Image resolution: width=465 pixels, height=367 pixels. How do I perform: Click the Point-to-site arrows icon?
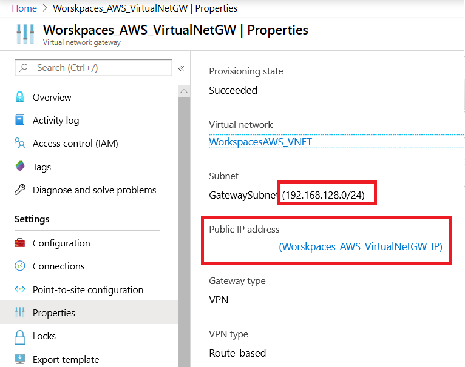coord(20,289)
